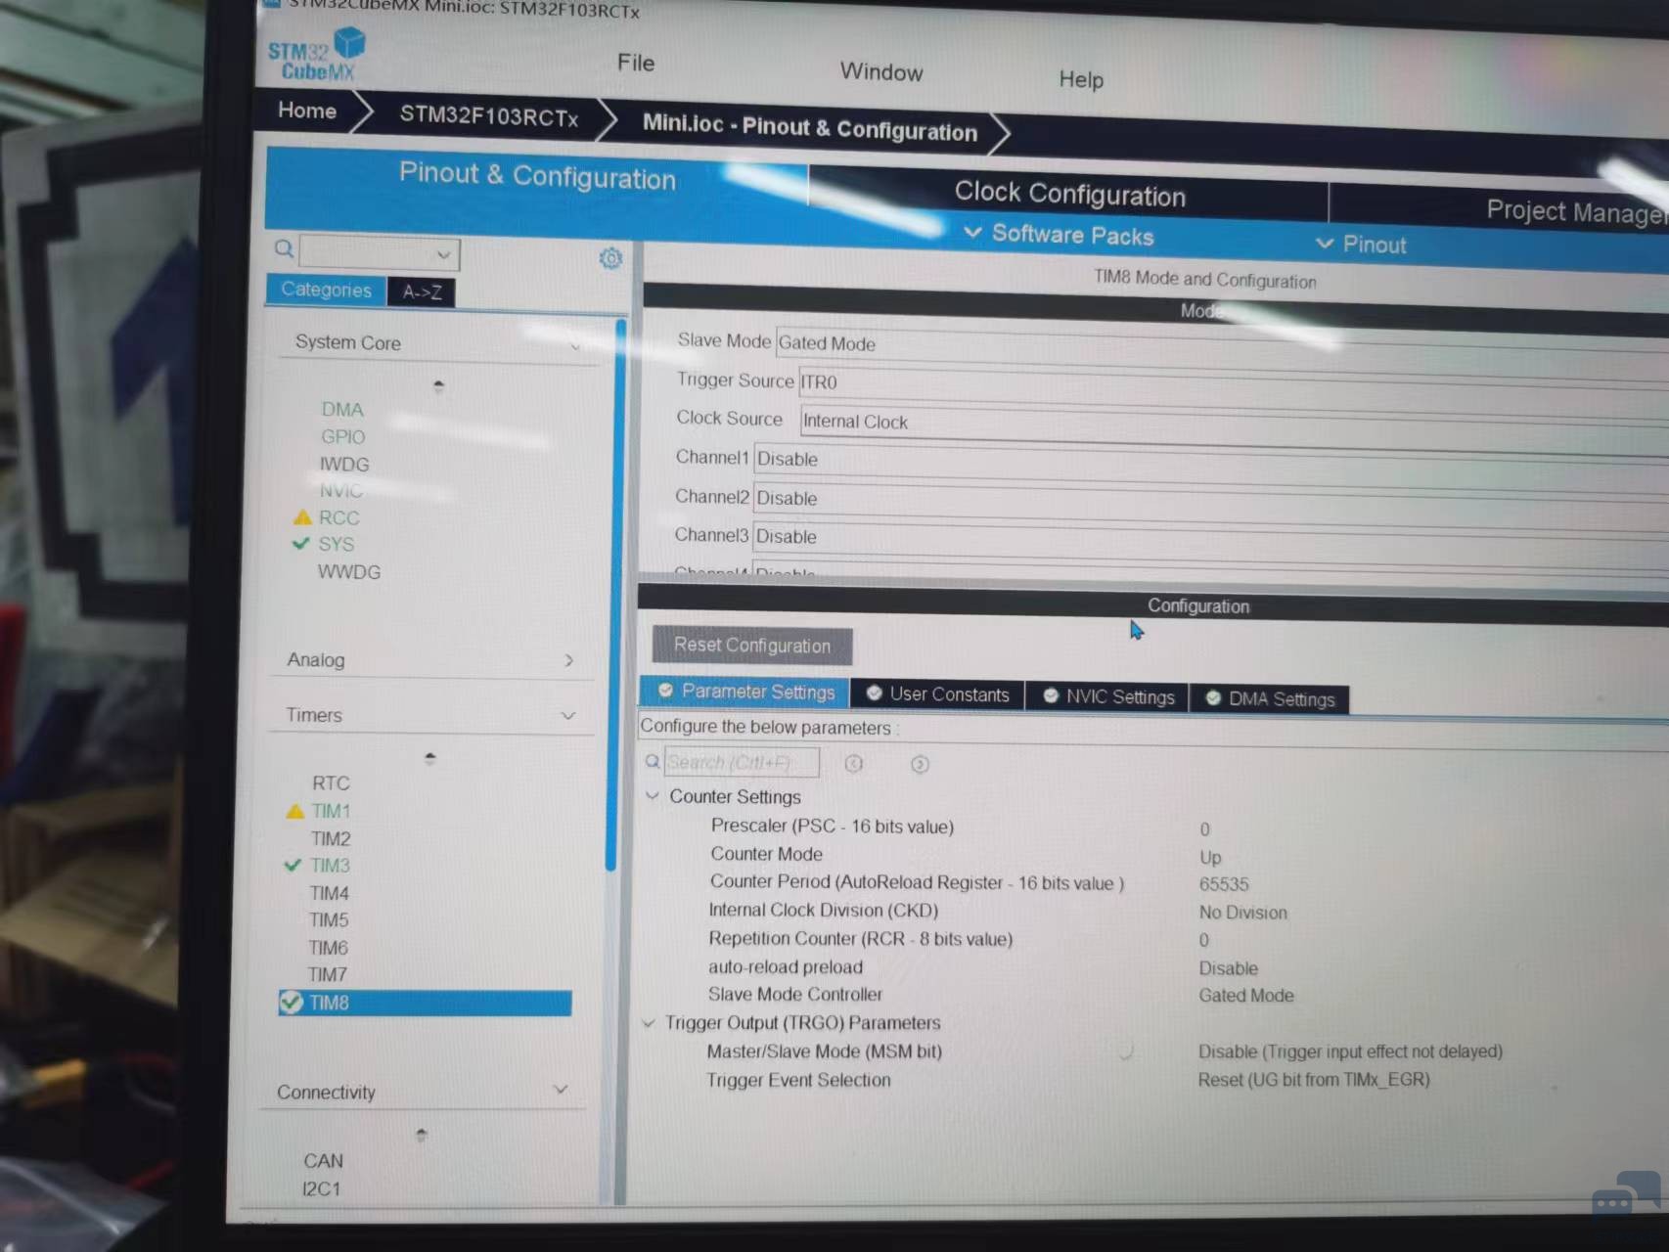Click the RCC warning triangle icon
The width and height of the screenshot is (1669, 1252).
pyautogui.click(x=302, y=517)
